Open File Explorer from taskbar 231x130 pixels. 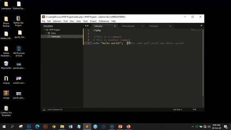[x=62, y=126]
